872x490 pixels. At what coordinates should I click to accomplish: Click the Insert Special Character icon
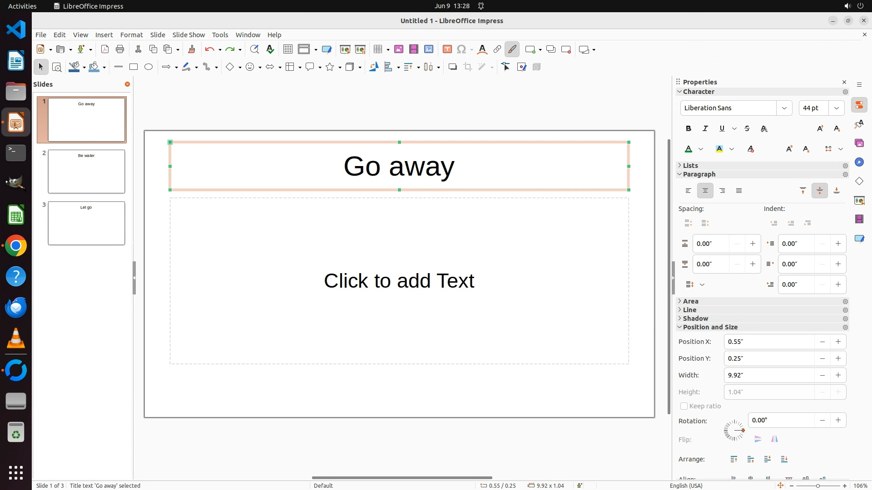click(x=461, y=49)
